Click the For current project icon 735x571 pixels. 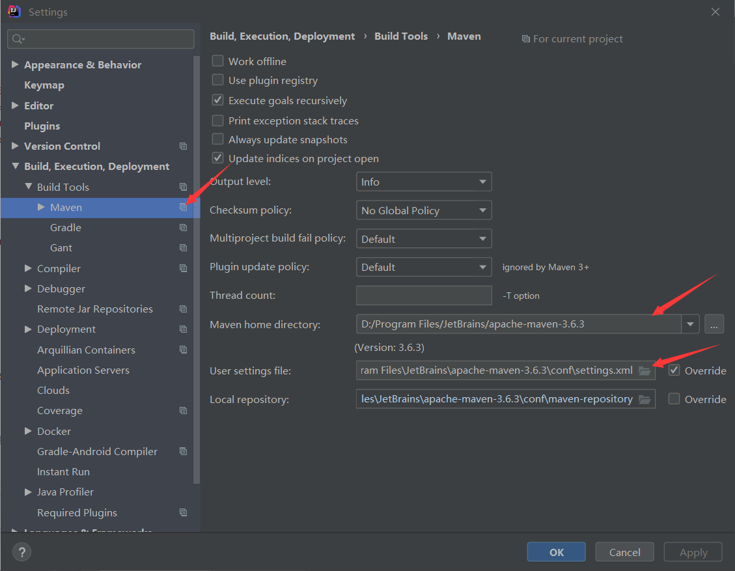[x=526, y=39]
